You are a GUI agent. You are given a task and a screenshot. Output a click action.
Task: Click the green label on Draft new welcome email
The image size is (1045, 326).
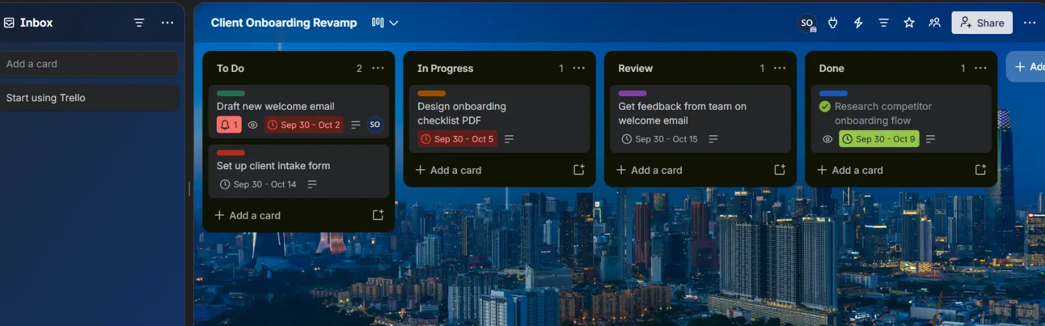click(231, 93)
